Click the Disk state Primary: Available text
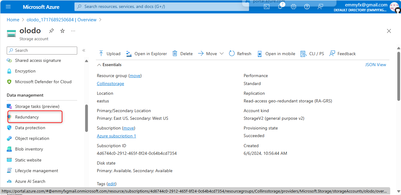This screenshot has width=401, height=195. (x=135, y=171)
